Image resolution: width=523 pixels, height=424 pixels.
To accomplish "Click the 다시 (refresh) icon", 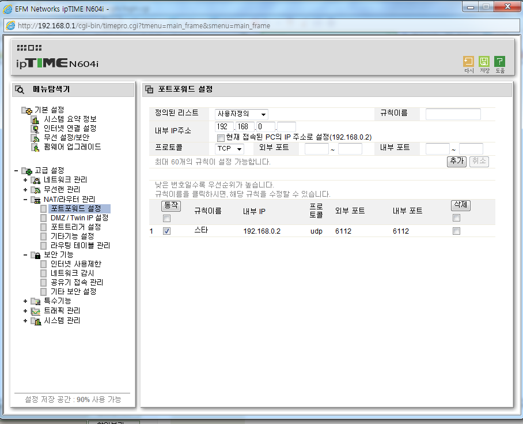I will pyautogui.click(x=468, y=62).
